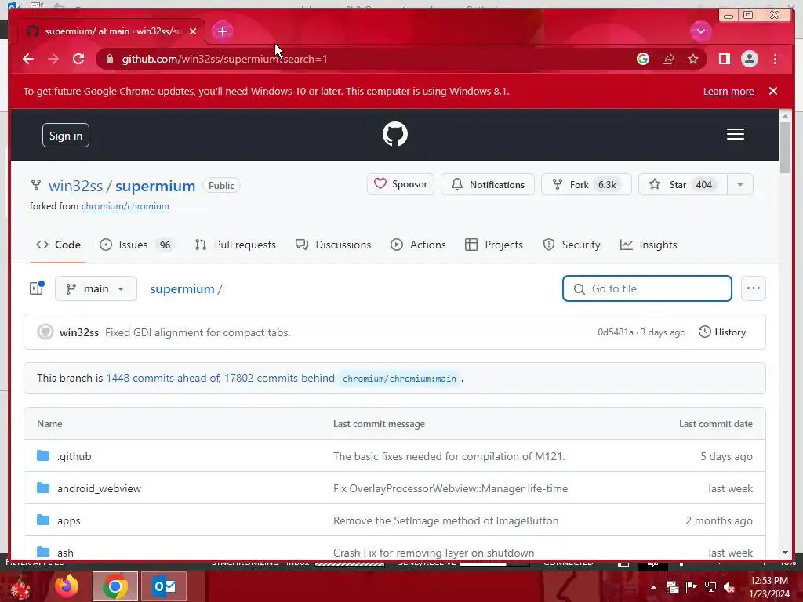Open Google search icon in address bar
Screen dimensions: 803x602
643,59
